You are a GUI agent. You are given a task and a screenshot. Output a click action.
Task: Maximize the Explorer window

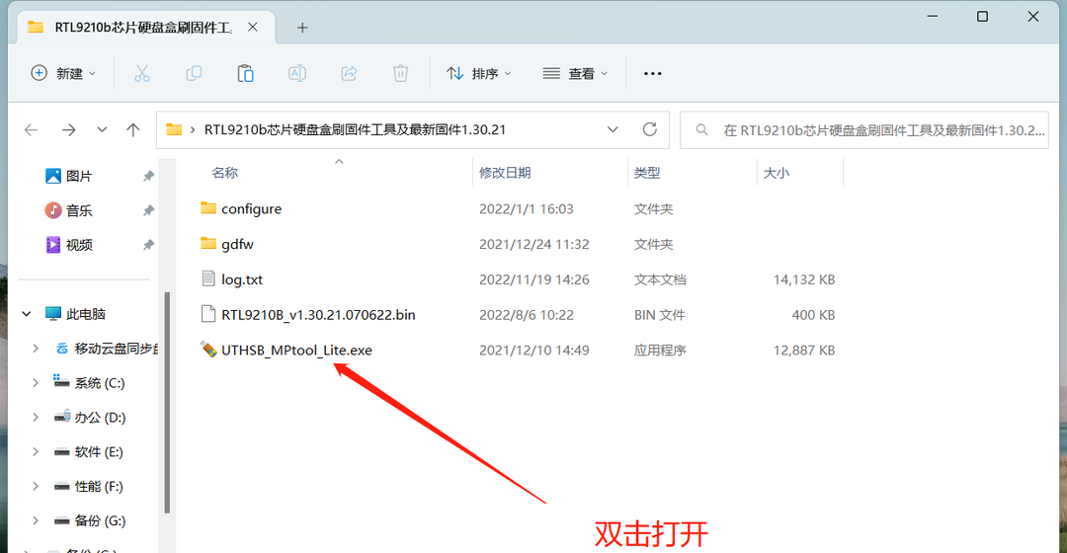click(982, 17)
